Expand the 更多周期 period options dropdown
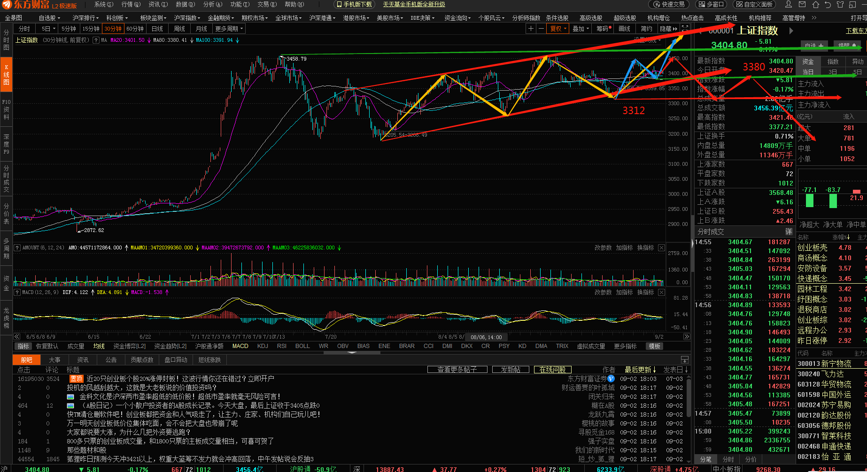 pyautogui.click(x=228, y=28)
